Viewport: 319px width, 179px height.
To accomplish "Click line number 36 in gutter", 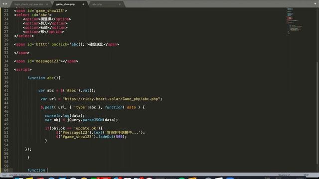I will [6, 70].
